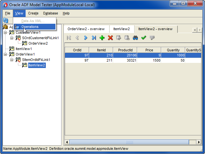Click the ProductId cell 20106
The image size is (205, 154).
tap(125, 55)
